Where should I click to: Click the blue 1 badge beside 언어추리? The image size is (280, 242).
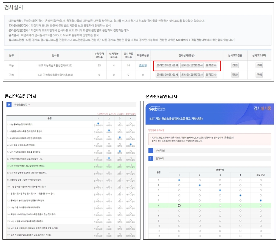(151, 158)
